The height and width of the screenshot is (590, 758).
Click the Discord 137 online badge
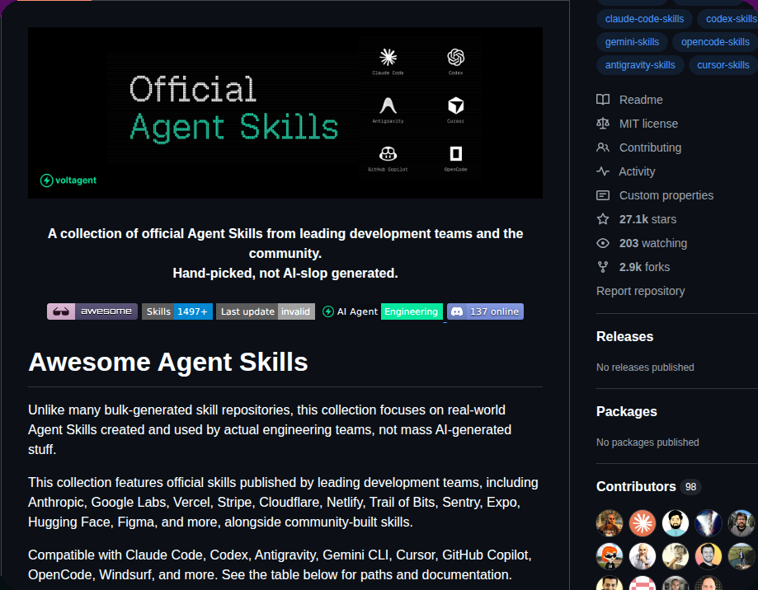pyautogui.click(x=485, y=311)
